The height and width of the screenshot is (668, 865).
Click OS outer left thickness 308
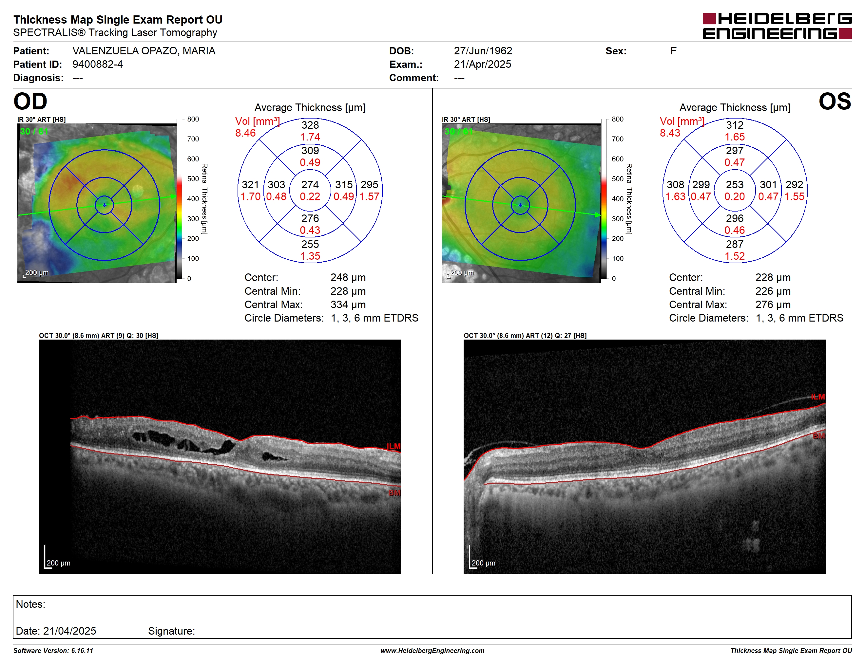click(x=675, y=184)
